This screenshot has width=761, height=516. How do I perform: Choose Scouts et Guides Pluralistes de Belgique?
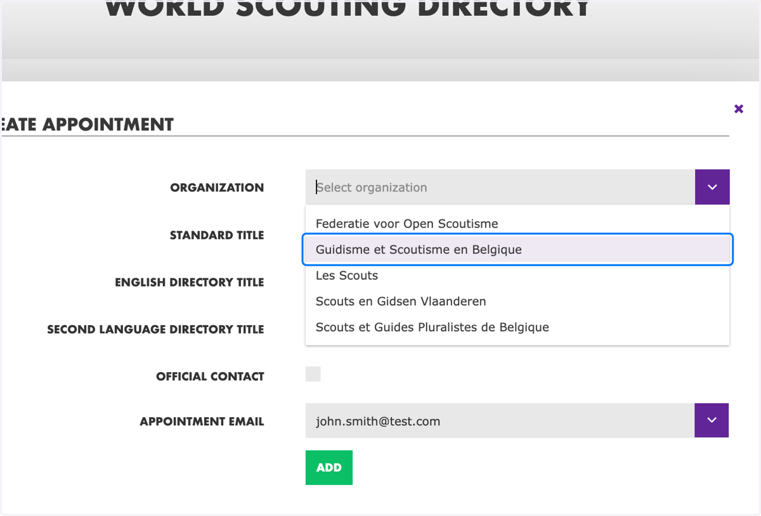pos(517,327)
